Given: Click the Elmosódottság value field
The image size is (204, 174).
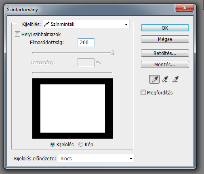Looking at the screenshot, I should click(x=86, y=43).
